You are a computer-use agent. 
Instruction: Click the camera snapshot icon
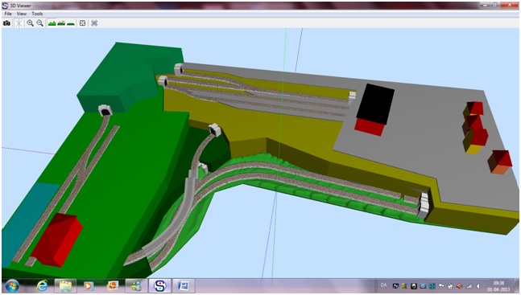pyautogui.click(x=6, y=23)
